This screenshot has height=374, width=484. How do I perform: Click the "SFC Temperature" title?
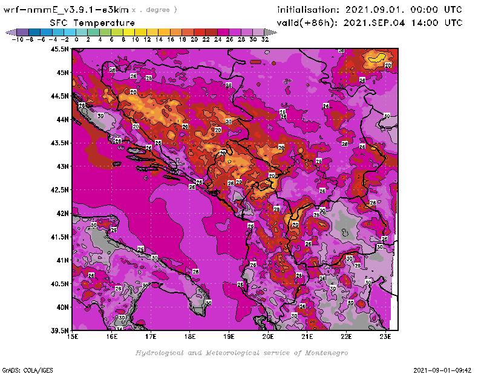93,23
